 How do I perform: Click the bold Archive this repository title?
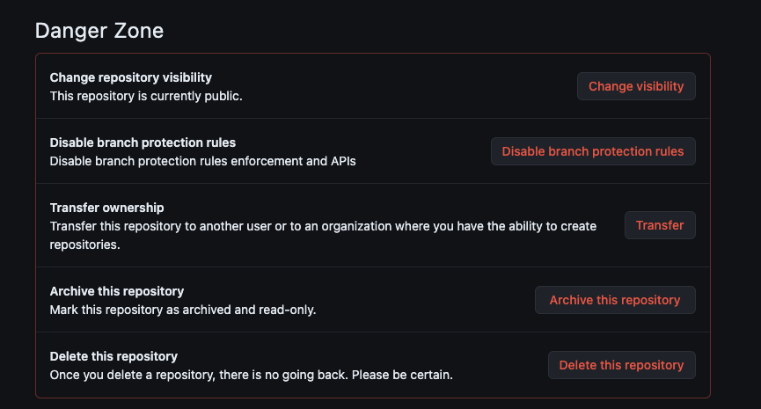[x=116, y=291]
